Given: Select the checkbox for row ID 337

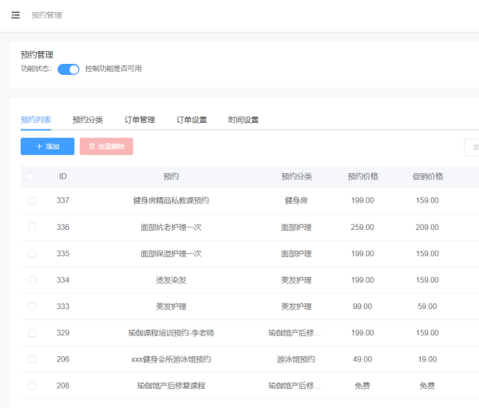Looking at the screenshot, I should click(32, 200).
